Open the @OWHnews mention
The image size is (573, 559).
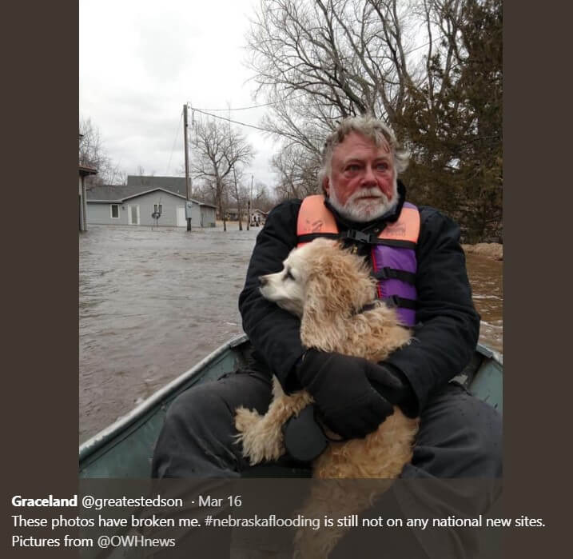[x=136, y=541]
